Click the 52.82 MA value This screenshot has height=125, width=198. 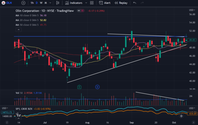tap(43, 20)
